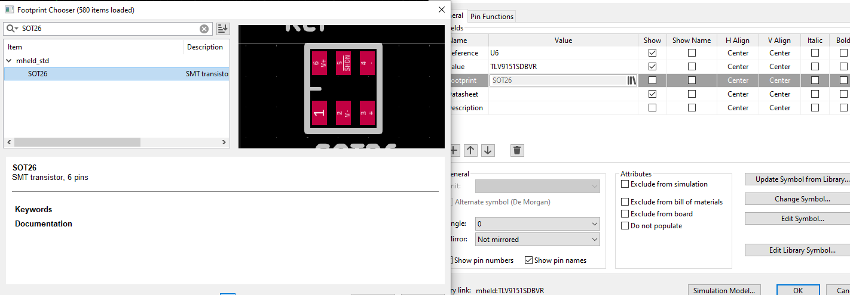Open the search options magnifier dropdown
Viewport: 850px width, 295px height.
12,29
